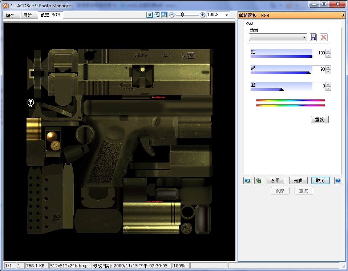Save preset with floppy disk icon
Viewport: 348px width, 271px height.
(x=313, y=37)
